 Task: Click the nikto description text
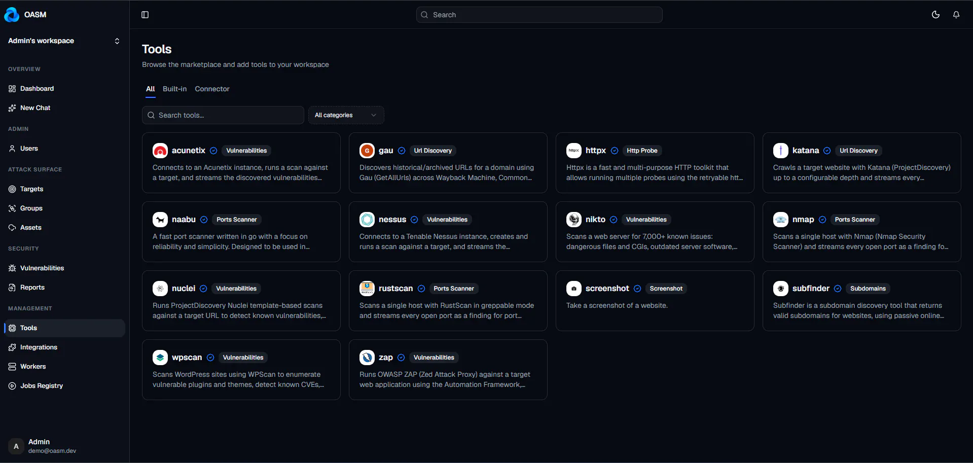click(x=652, y=241)
